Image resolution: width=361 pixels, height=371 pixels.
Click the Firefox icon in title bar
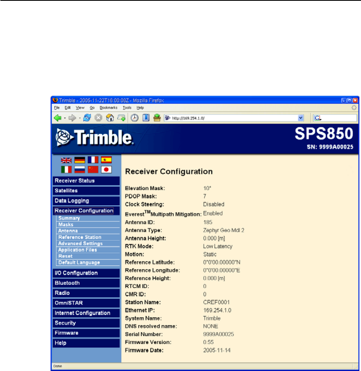(x=55, y=100)
